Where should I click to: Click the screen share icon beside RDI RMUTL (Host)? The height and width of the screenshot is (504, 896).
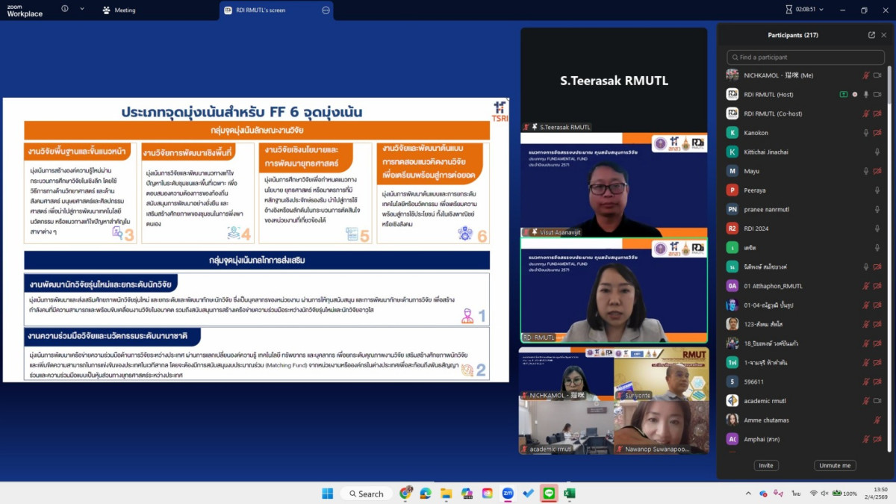pos(844,94)
